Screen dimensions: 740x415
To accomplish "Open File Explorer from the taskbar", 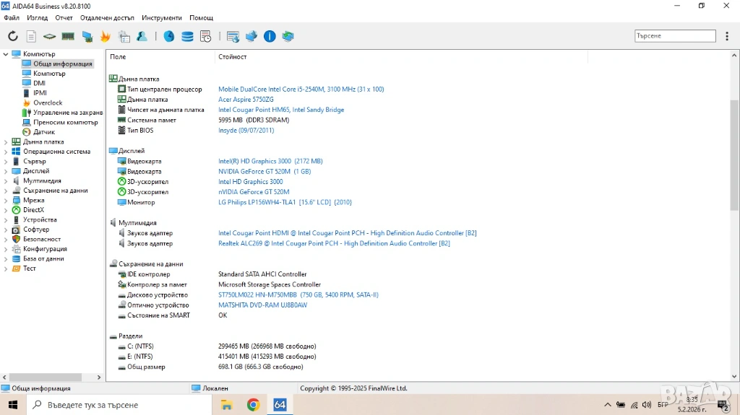I will pyautogui.click(x=226, y=405).
